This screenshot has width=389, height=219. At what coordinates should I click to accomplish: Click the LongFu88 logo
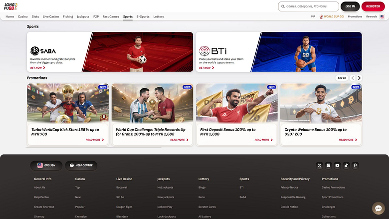(10, 6)
